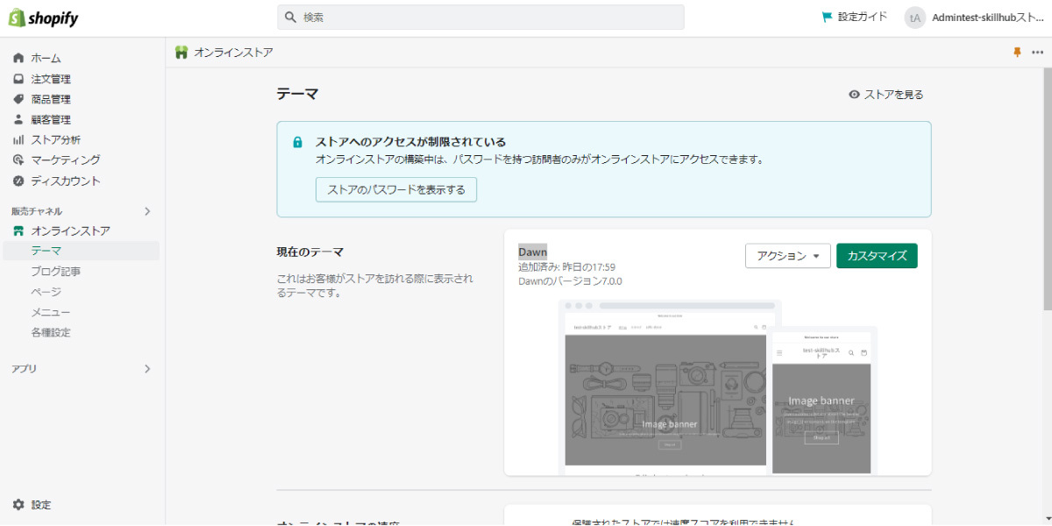Click the オンラインストア storefront icon in sidebar
The height and width of the screenshot is (526, 1052).
[18, 231]
